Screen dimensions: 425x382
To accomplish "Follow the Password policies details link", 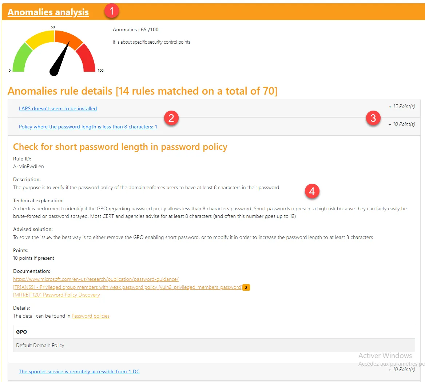I will pyautogui.click(x=91, y=316).
